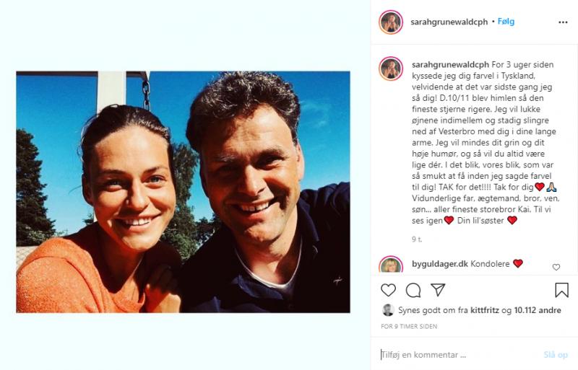Click the small liker avatar beside kittfritz
Screen dimensions: 578x370
(x=388, y=310)
